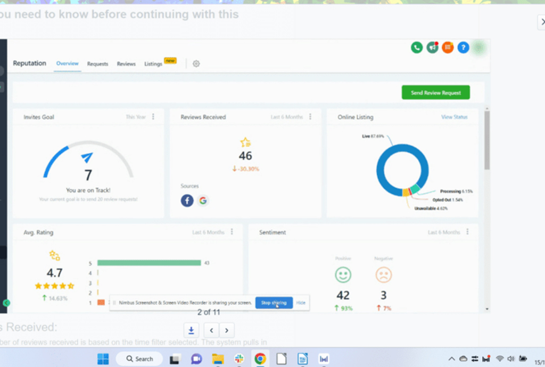Click the Stop sharing button

pyautogui.click(x=274, y=303)
